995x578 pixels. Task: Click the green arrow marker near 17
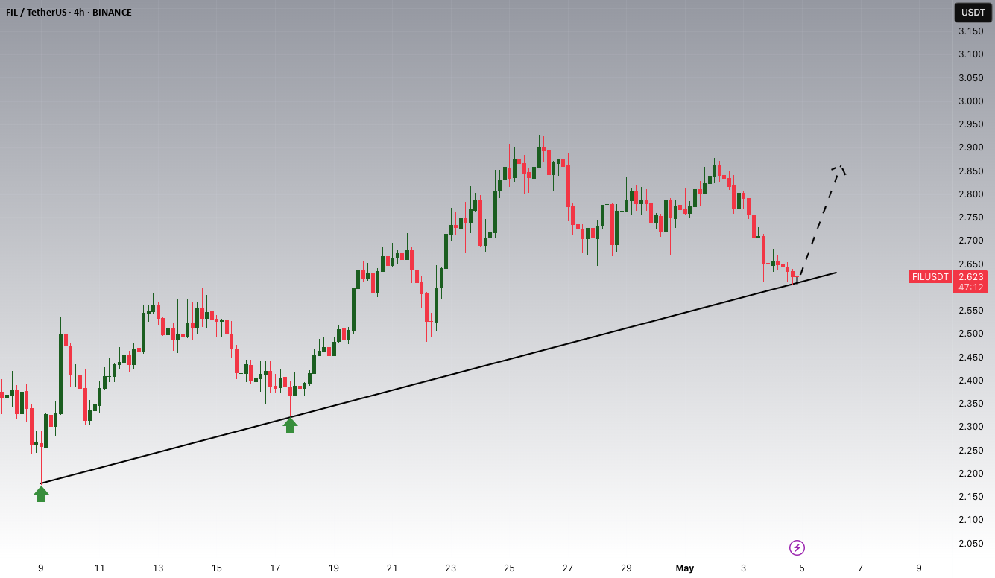click(290, 425)
